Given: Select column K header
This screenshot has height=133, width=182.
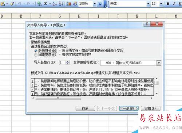Looking at the screenshot, I should click(137, 16).
